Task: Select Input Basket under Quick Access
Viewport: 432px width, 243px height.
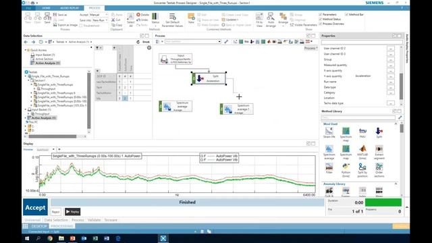Action: pos(43,55)
